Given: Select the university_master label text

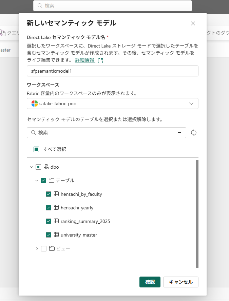Looking at the screenshot, I should (79, 235).
